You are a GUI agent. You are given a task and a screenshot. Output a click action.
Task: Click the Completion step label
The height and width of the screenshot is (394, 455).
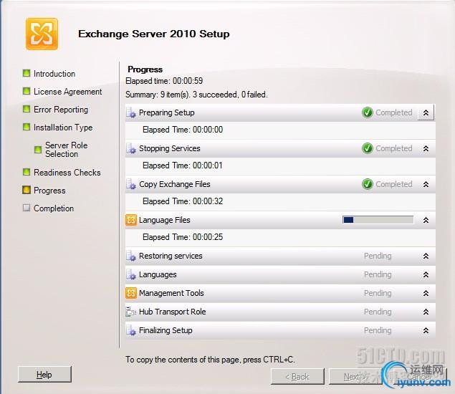tap(54, 208)
